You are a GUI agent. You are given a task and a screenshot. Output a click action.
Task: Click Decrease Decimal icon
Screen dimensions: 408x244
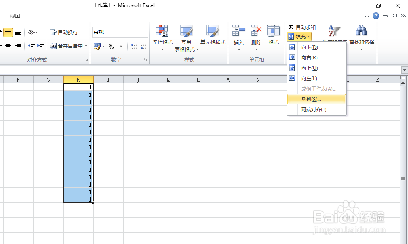(143, 47)
